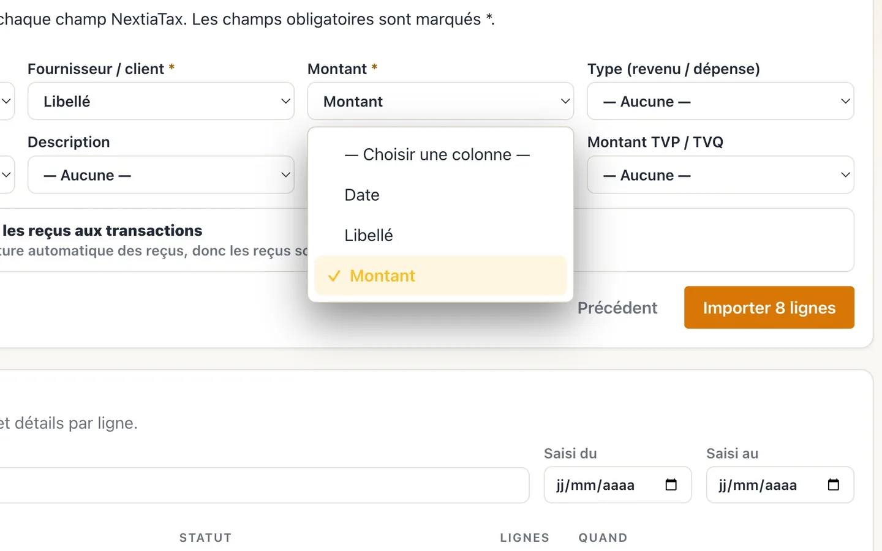Select "— Choisir une colonne —" option
The height and width of the screenshot is (551, 882).
click(440, 154)
